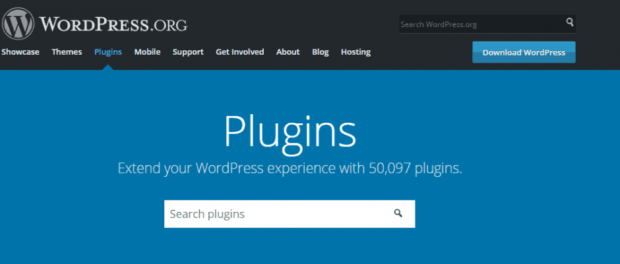
Task: Click the magnifier icon in WordPress.org search
Action: 569,22
